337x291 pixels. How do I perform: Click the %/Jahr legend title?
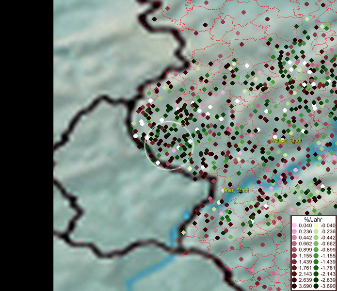tap(313, 219)
